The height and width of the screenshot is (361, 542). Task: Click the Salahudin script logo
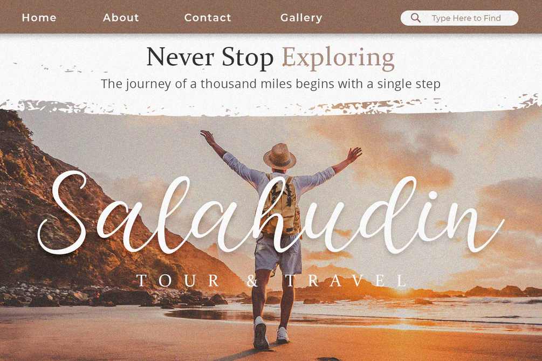tap(270, 214)
